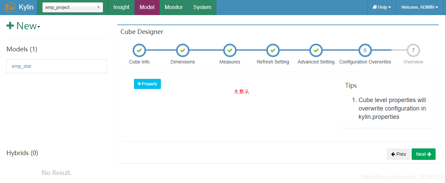The image size is (446, 183).
Task: Click step 7 Overview circle
Action: pyautogui.click(x=413, y=50)
